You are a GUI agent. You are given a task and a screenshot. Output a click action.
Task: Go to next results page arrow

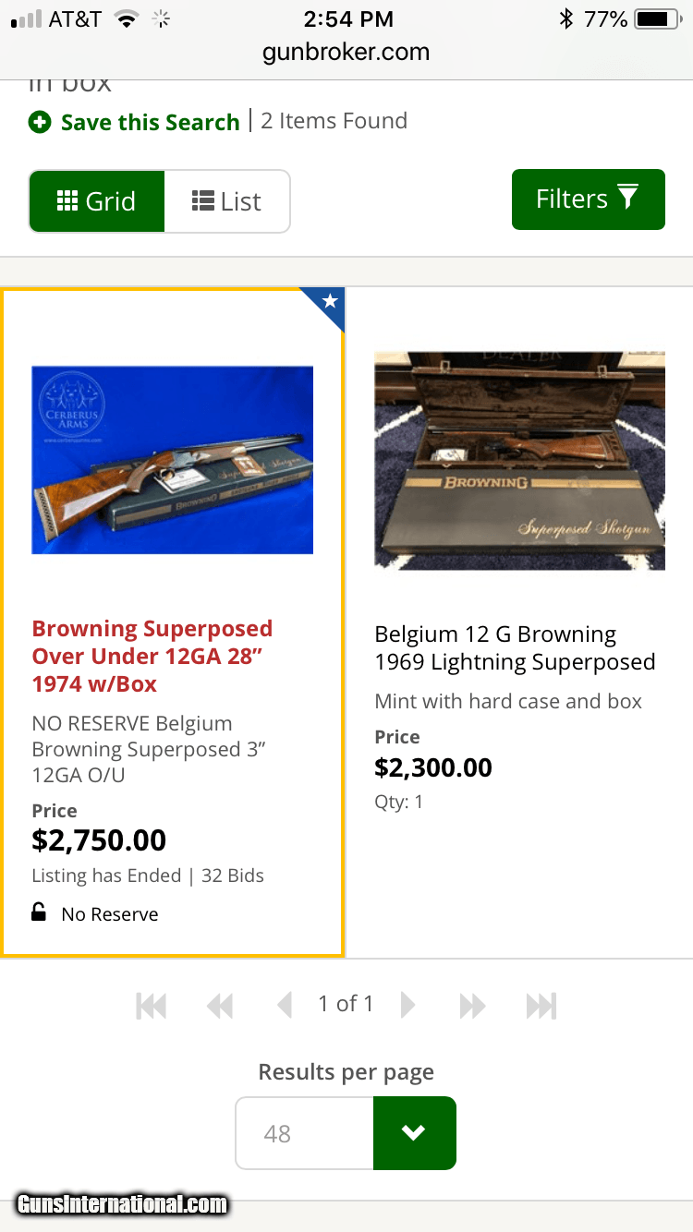[407, 1005]
